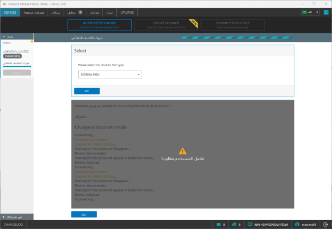Click the Chimera logo in title bar

[4, 4]
